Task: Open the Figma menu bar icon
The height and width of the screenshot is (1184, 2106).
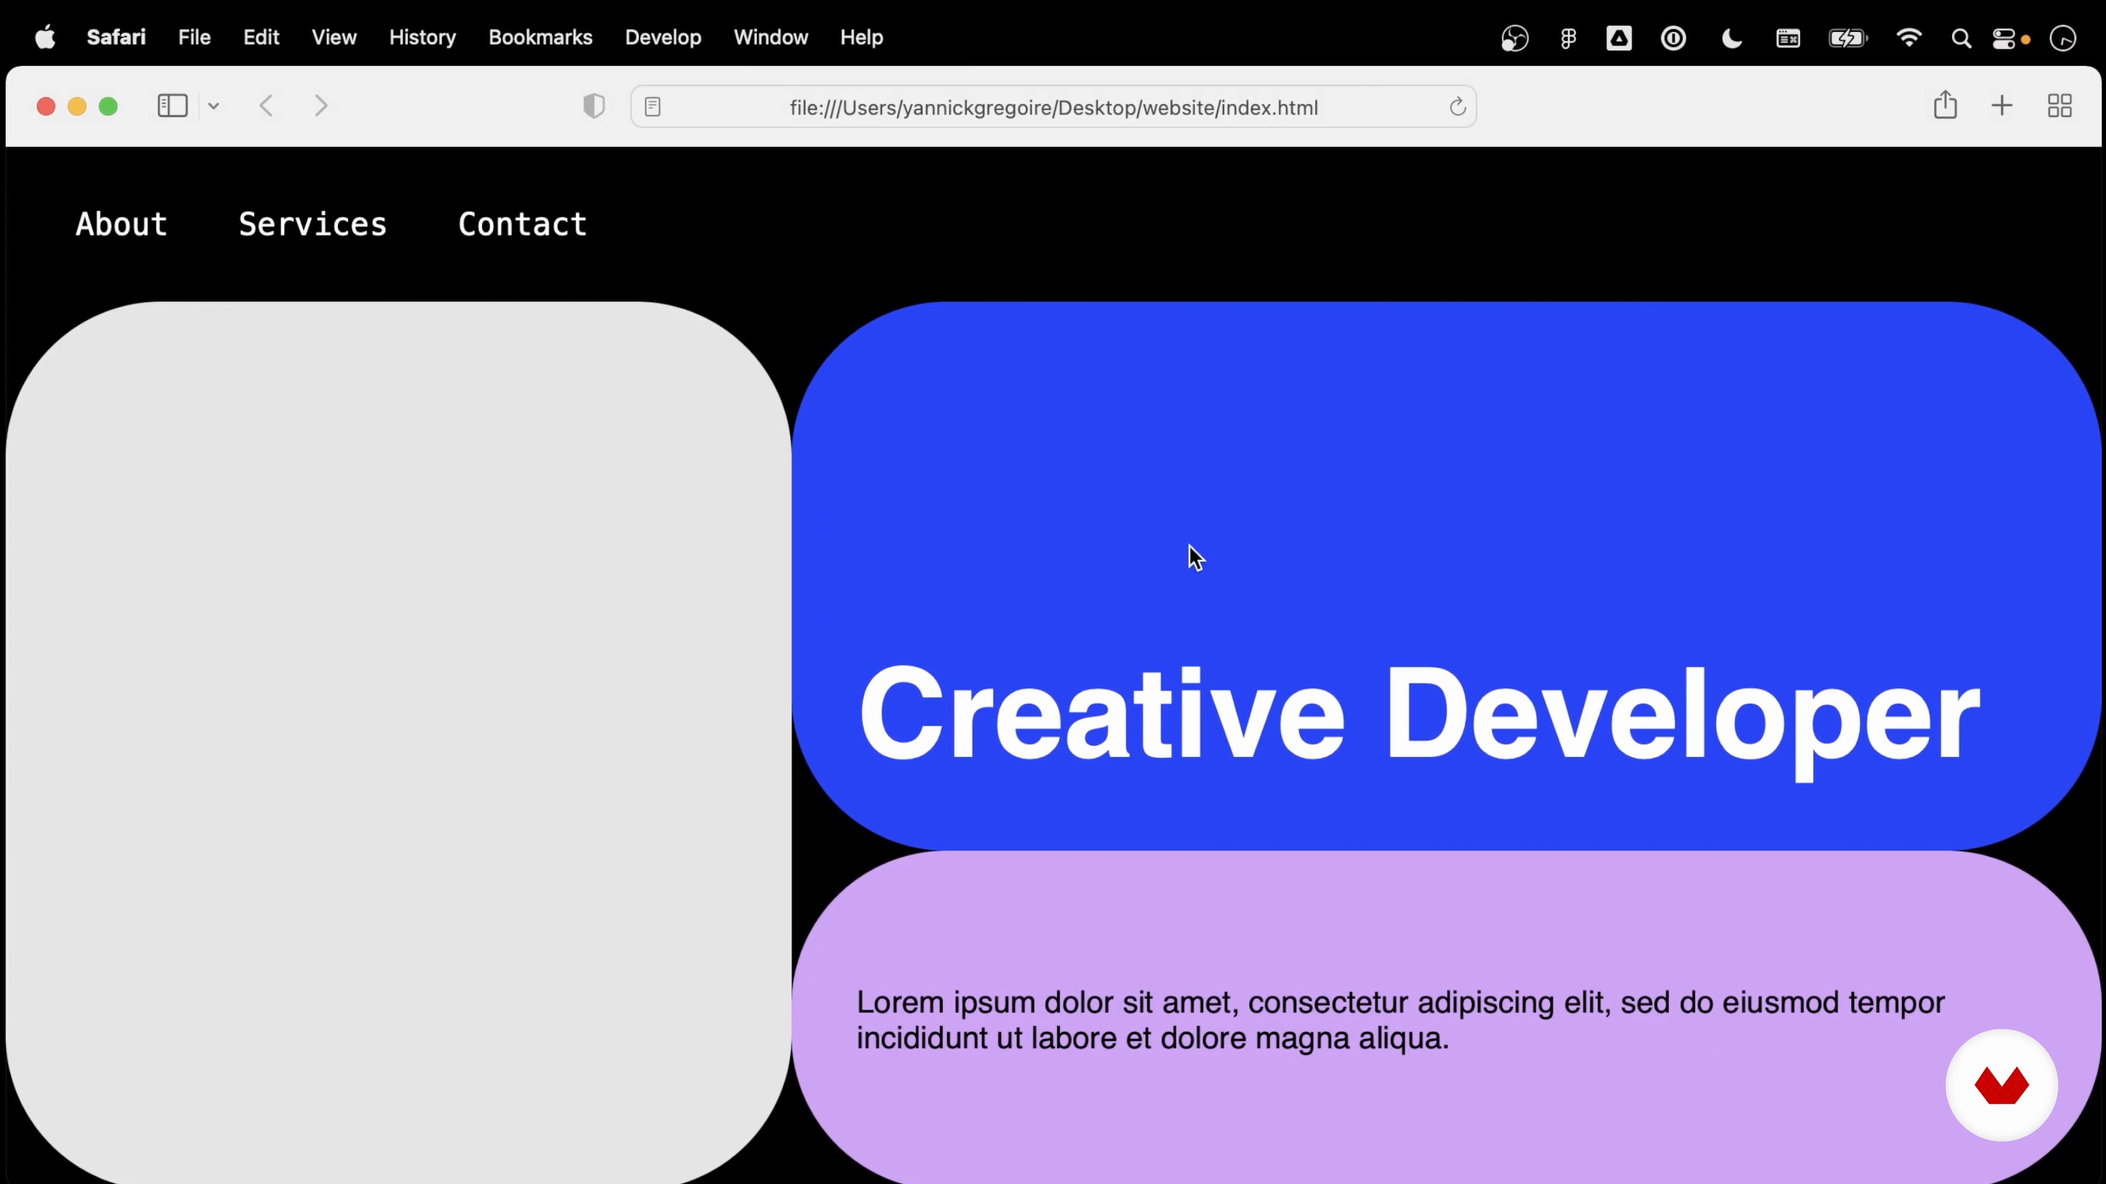Action: point(1568,38)
